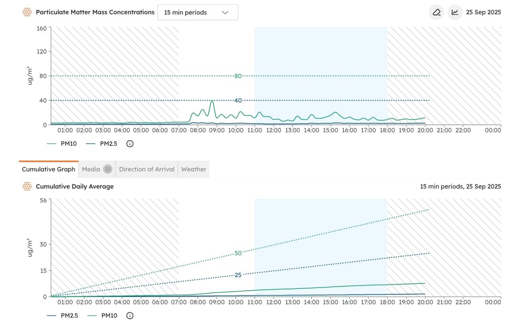The height and width of the screenshot is (334, 526).
Task: Open info icon beside top PM2.5 legend
Action: click(130, 144)
